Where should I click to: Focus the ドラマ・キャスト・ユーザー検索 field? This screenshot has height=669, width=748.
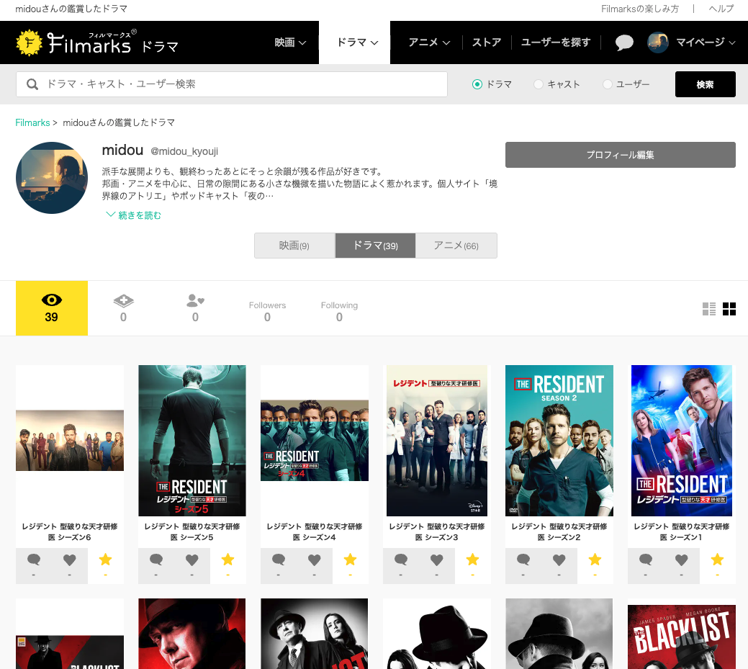[232, 84]
